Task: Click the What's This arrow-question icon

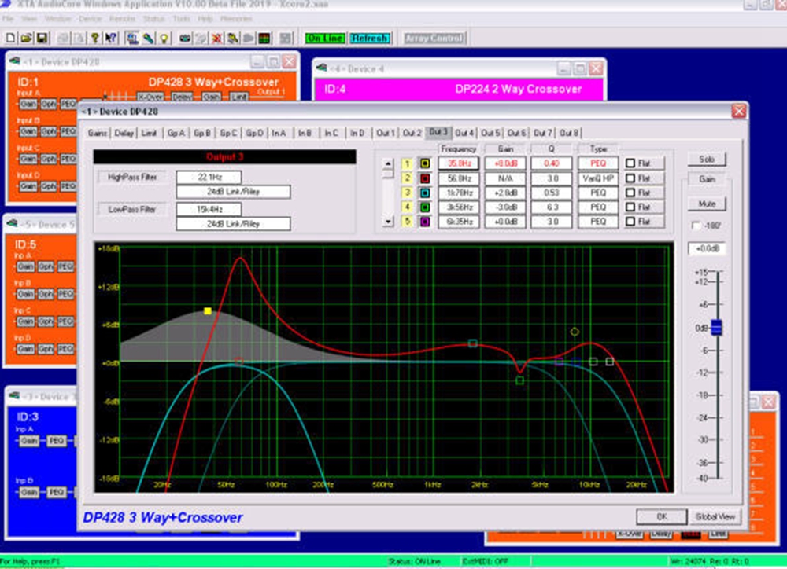Action: [111, 38]
